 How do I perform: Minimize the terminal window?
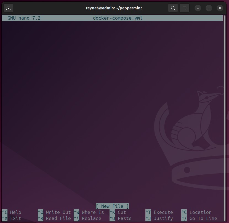pos(198,8)
